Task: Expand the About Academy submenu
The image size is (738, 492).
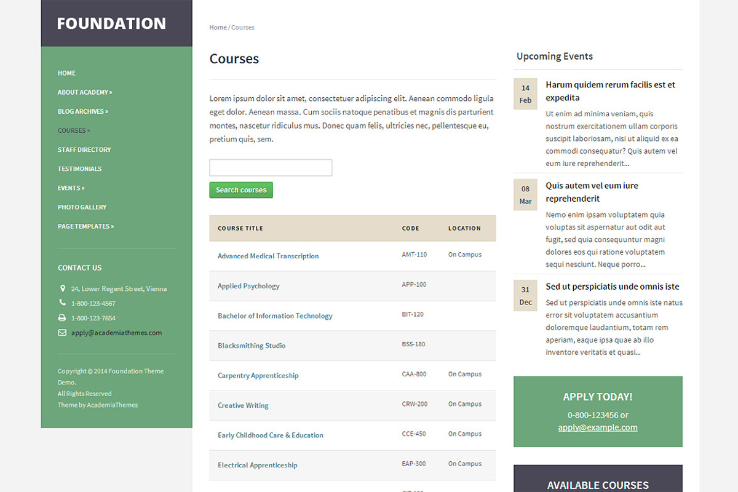Action: (x=85, y=92)
